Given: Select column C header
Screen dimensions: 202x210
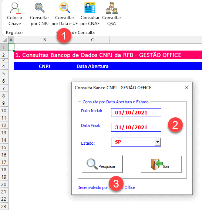Looking at the screenshot, I should (92, 40).
